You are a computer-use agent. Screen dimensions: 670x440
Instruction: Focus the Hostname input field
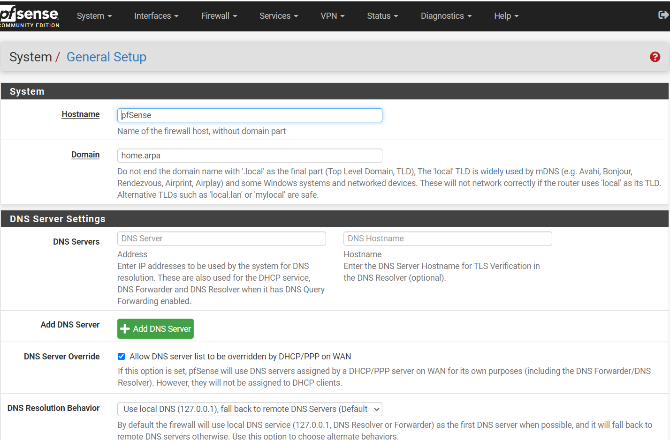[250, 115]
